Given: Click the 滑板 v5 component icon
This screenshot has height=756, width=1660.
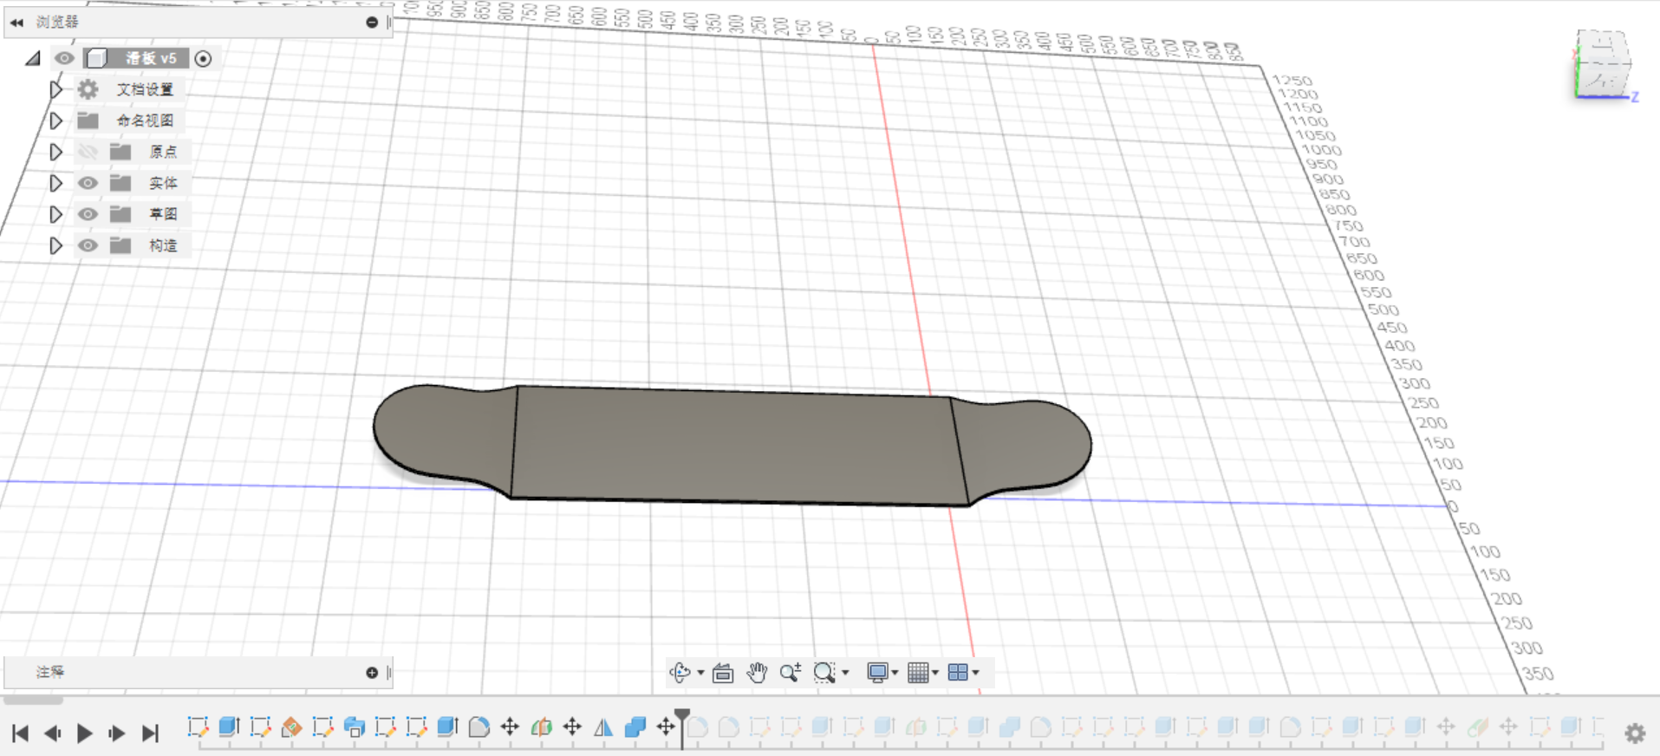Looking at the screenshot, I should [96, 58].
